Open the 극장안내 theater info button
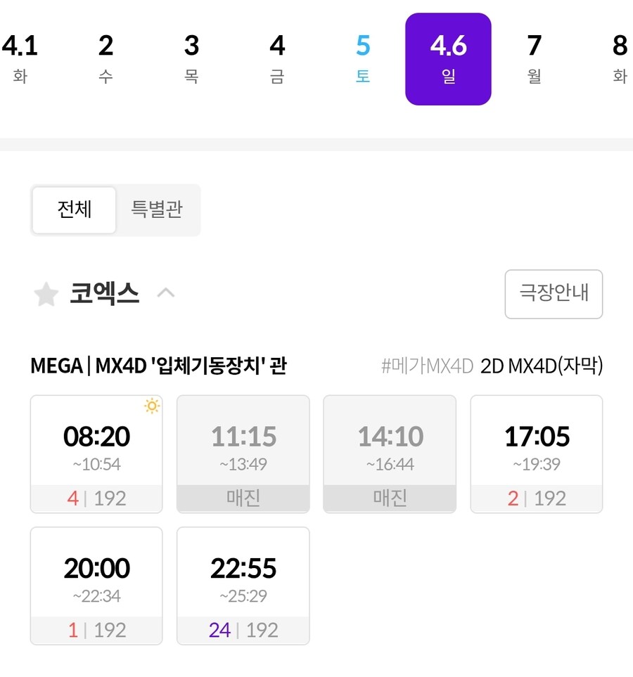 click(x=554, y=294)
